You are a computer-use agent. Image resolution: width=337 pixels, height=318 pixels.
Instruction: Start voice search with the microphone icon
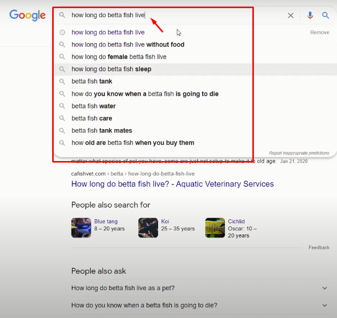click(310, 16)
